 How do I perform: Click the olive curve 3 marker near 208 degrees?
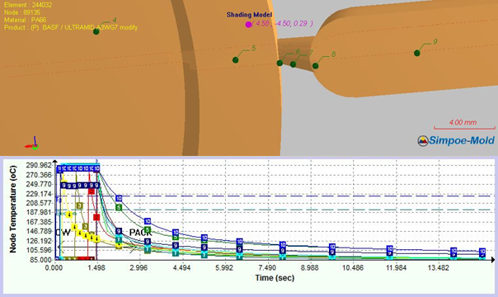click(x=79, y=205)
